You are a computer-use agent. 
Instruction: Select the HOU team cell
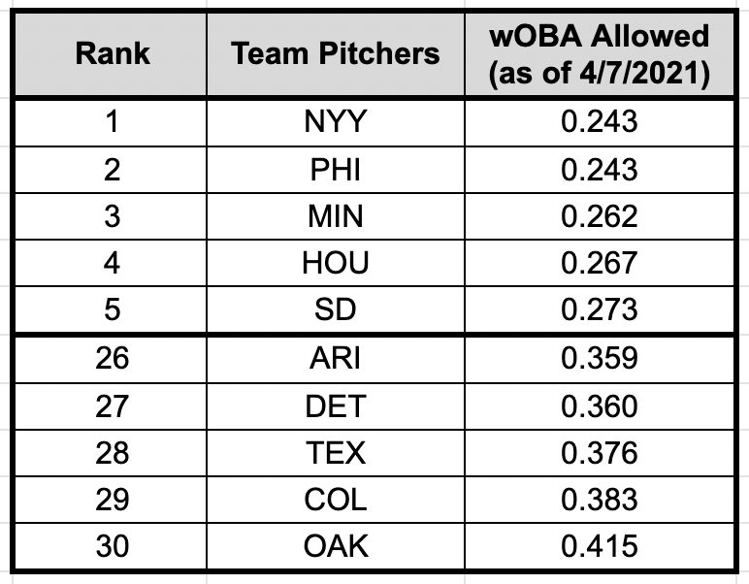tap(336, 263)
